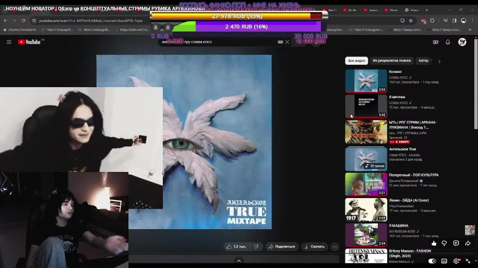The image size is (478, 268).
Task: Click the overlay thumbs-up icon
Action: point(434,243)
